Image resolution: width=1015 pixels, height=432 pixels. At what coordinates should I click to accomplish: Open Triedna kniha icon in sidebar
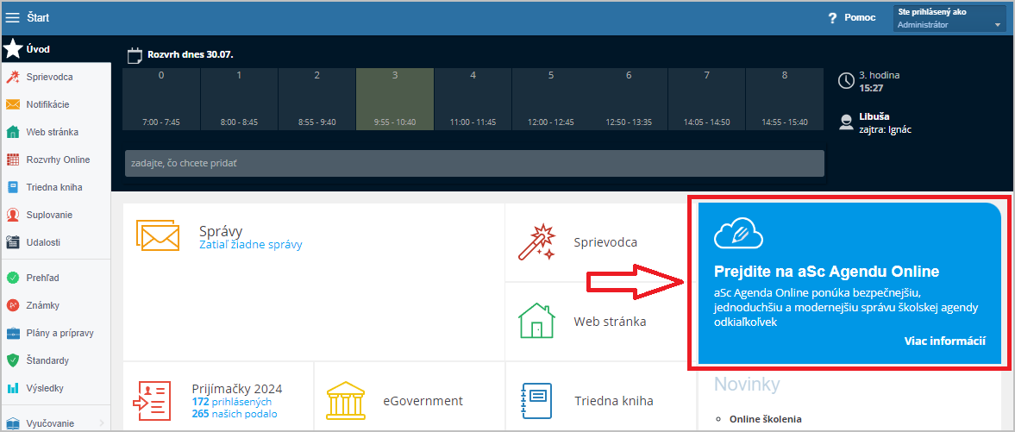[12, 187]
